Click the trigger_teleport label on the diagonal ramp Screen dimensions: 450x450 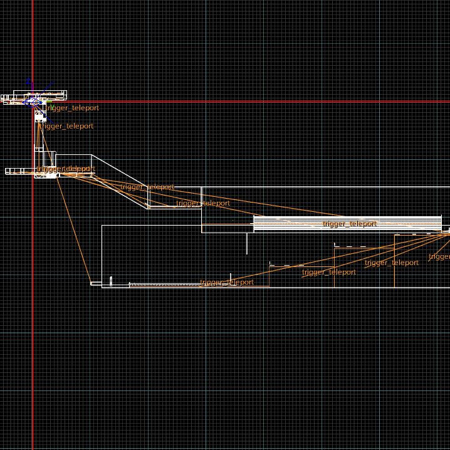147,187
